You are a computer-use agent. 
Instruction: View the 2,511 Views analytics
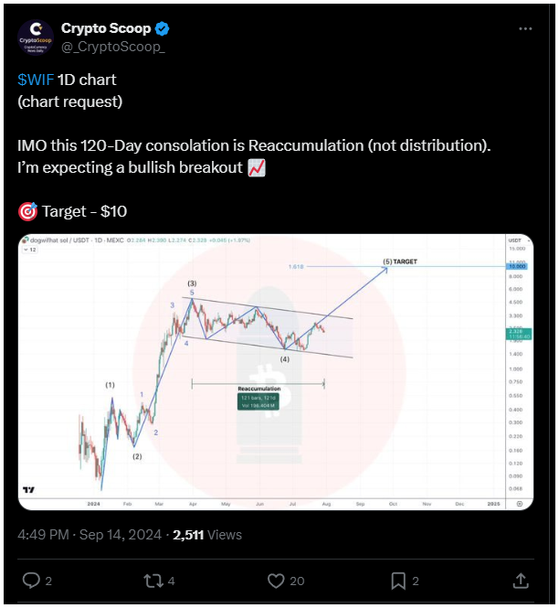(x=207, y=534)
